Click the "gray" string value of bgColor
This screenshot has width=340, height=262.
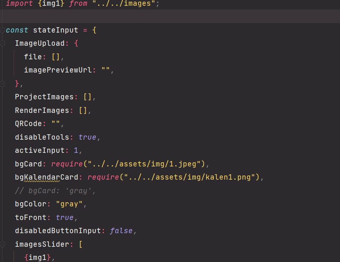tap(69, 204)
